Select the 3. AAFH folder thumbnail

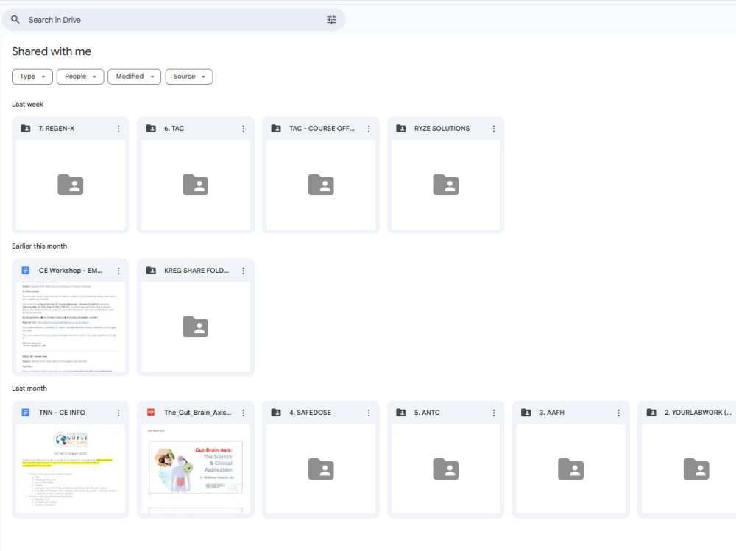(571, 469)
